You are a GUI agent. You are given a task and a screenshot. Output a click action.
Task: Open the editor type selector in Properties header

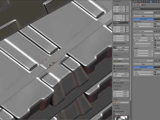coord(134,2)
